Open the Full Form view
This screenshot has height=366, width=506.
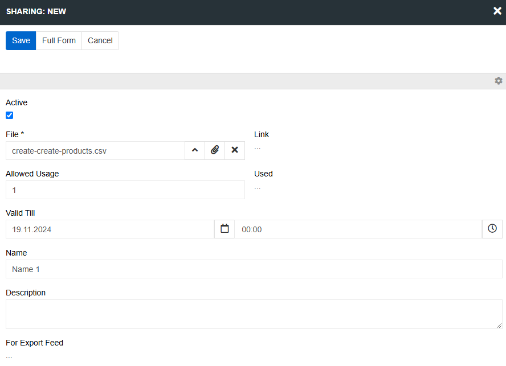click(59, 41)
